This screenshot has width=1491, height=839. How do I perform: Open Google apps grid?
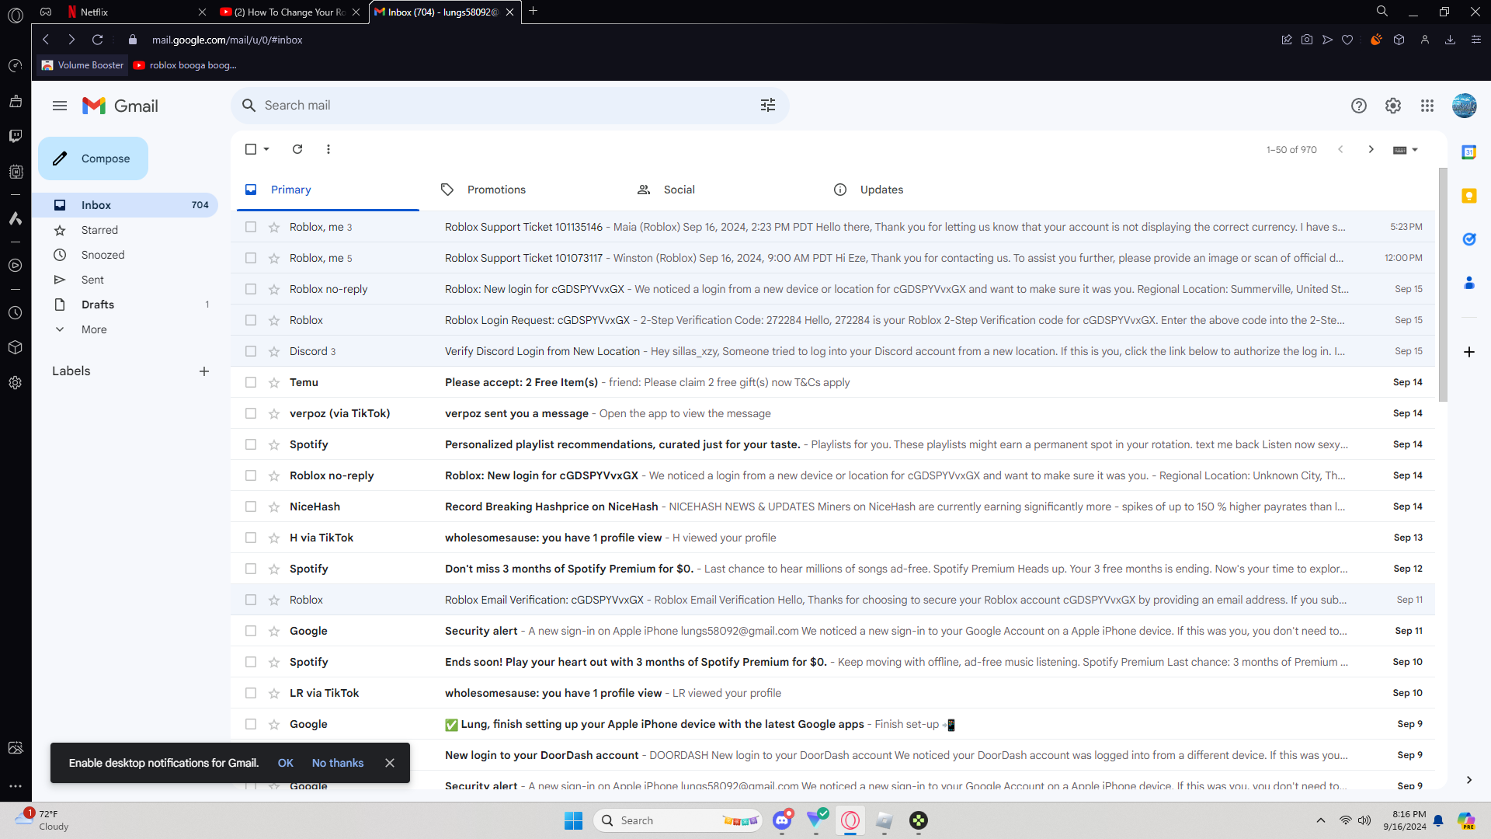pyautogui.click(x=1427, y=106)
